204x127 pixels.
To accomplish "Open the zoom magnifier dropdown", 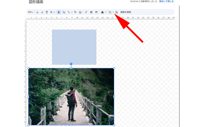I will pos(53,12).
